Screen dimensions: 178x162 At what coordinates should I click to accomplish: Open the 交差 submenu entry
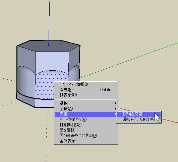coord(86,114)
